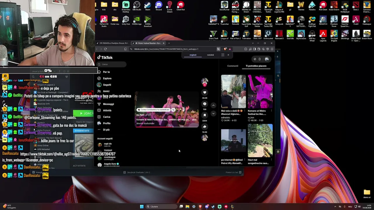The image size is (374, 210).
Task: Open the Windows Start button
Action: click(x=142, y=206)
